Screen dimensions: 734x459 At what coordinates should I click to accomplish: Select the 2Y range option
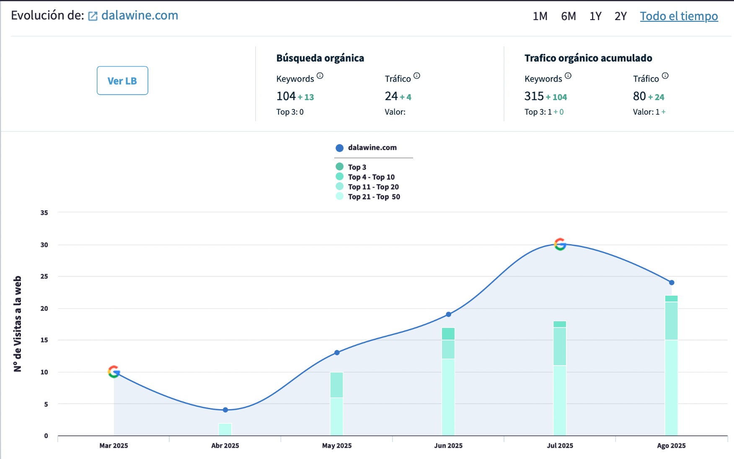(620, 16)
